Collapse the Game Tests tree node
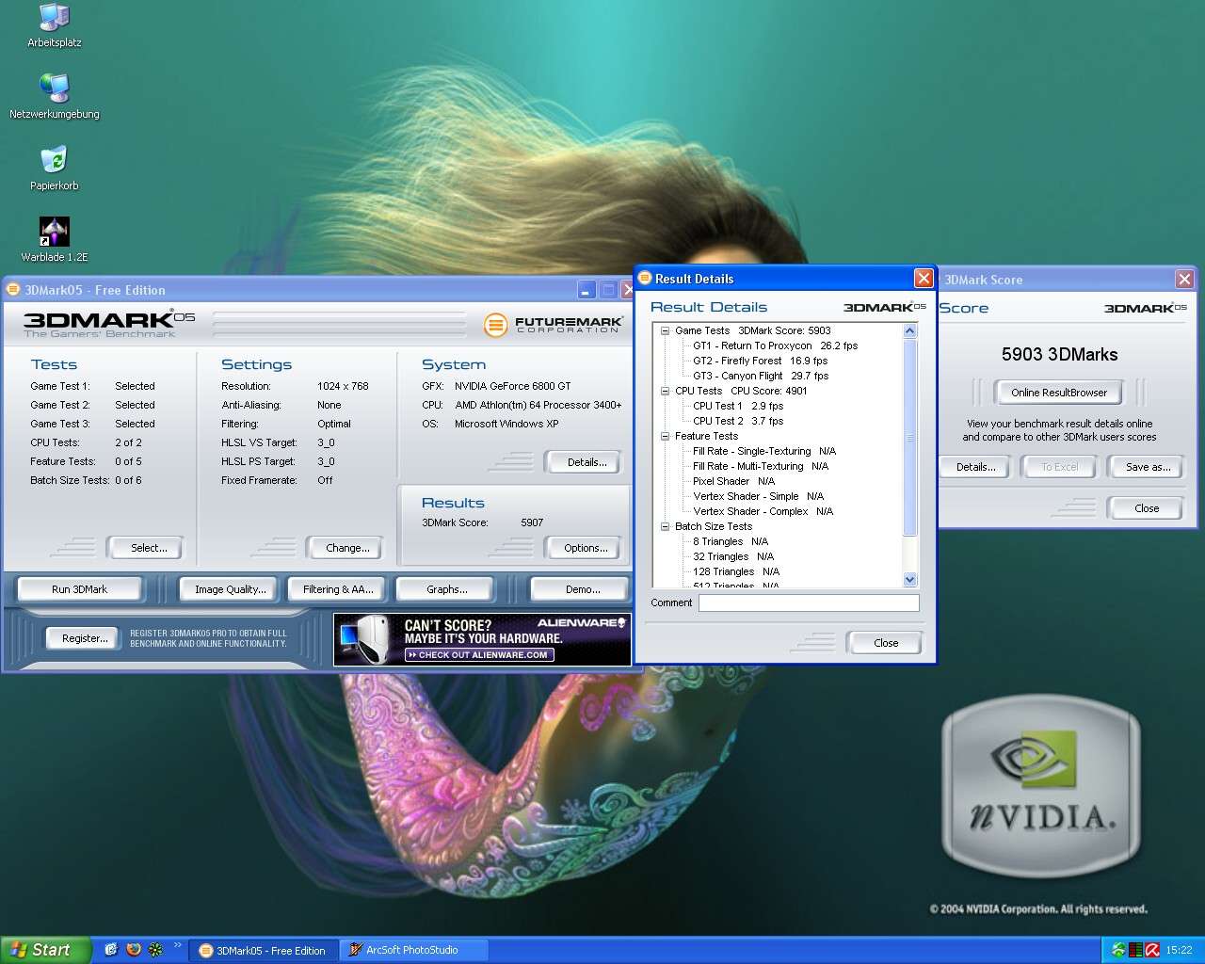1205x964 pixels. click(x=665, y=330)
